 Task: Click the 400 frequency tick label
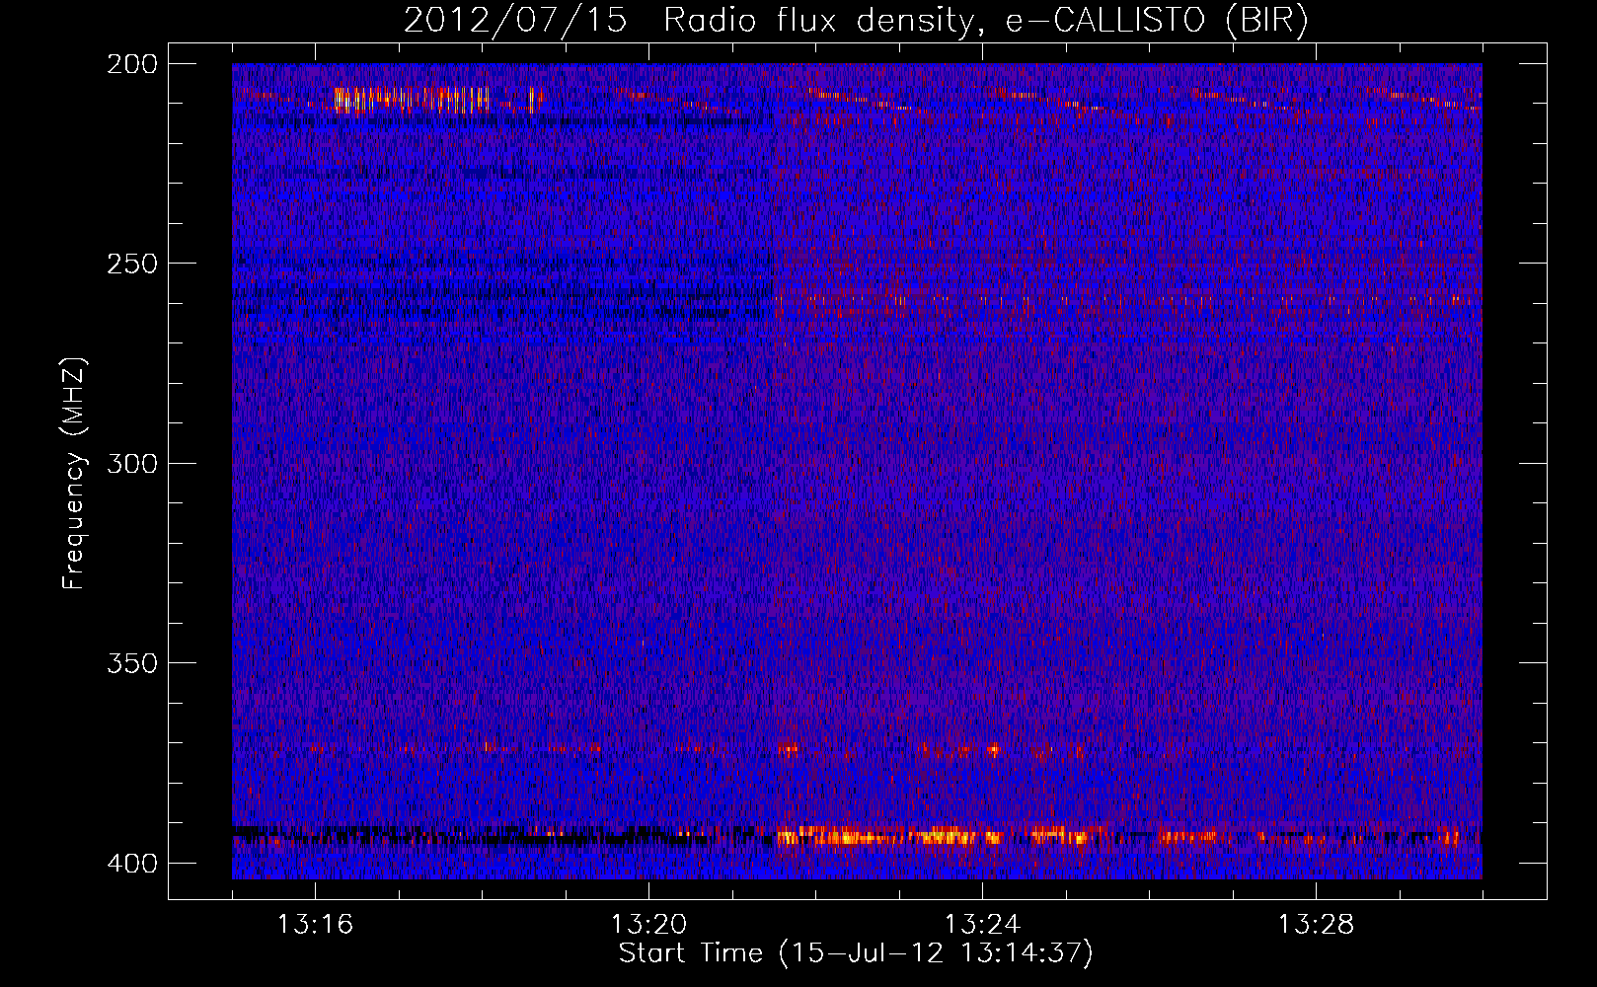[x=132, y=864]
